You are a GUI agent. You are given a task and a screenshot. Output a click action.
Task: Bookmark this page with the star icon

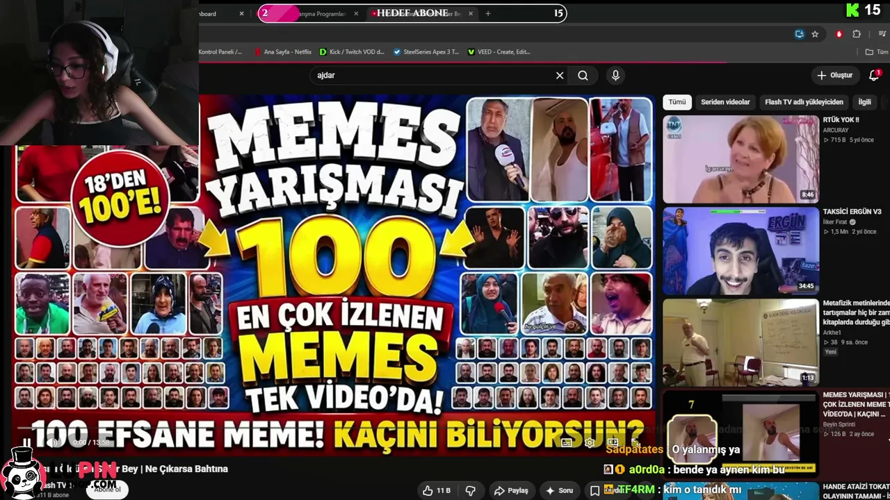(x=815, y=34)
